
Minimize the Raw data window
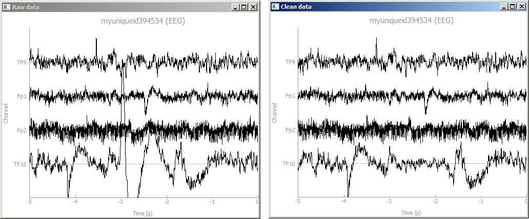tap(235, 7)
